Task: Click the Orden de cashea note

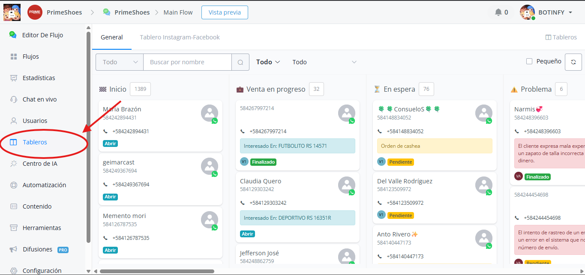Action: tap(435, 146)
